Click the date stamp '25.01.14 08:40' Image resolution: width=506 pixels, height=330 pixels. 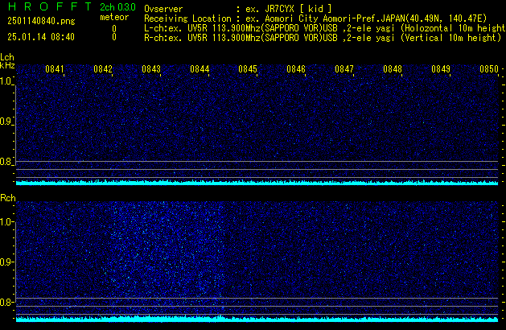point(41,37)
